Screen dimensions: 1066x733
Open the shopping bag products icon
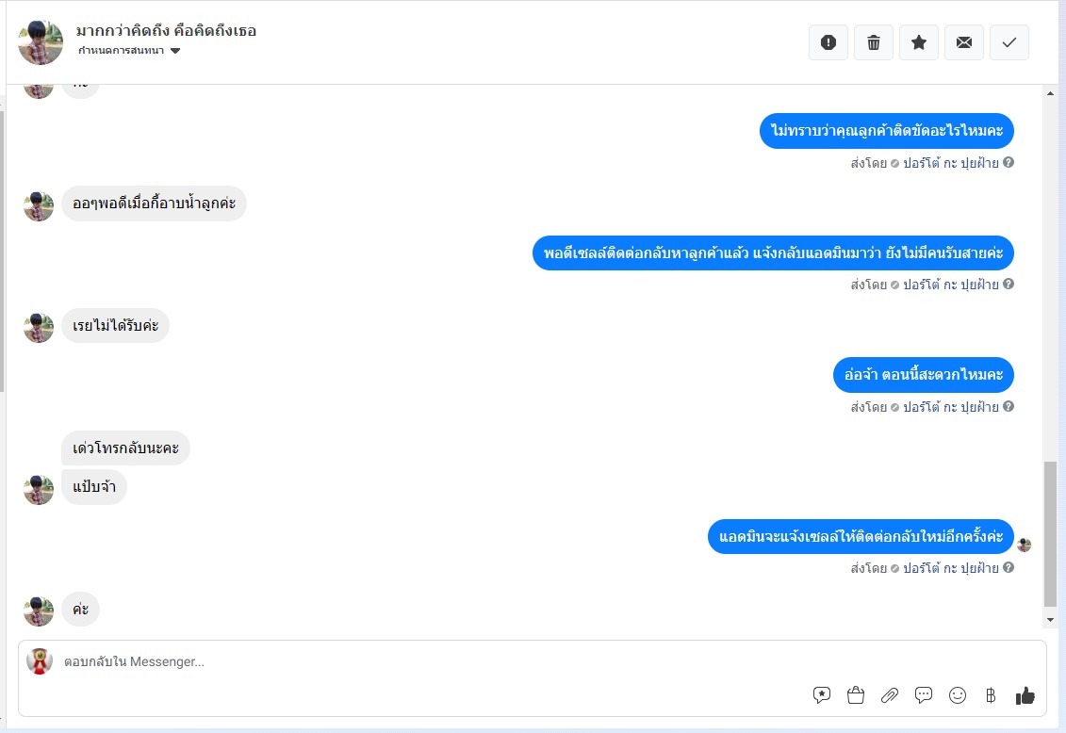855,695
